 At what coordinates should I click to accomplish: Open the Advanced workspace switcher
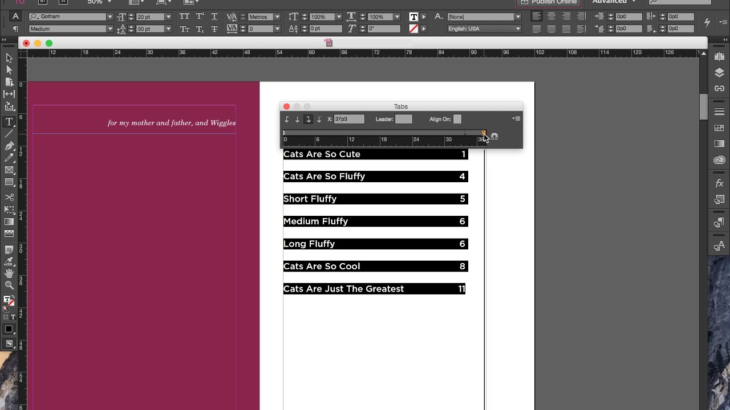[614, 2]
